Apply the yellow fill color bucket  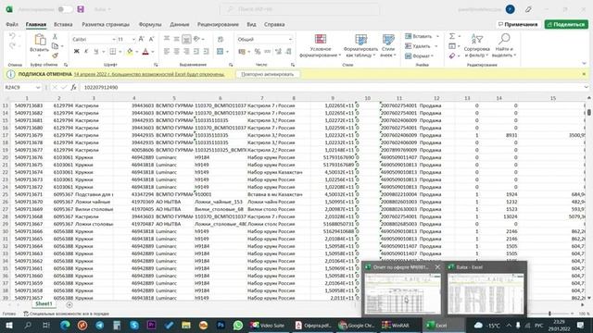click(x=130, y=52)
